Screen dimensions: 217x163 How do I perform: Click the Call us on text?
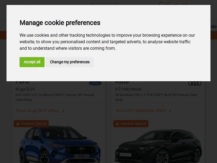(x=174, y=4)
